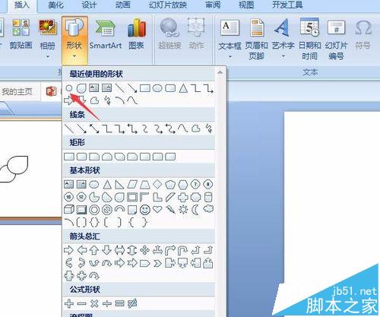Screen dimensions: 380x317
Task: Select the right arrow in 箭头总汇
Action: (68, 250)
